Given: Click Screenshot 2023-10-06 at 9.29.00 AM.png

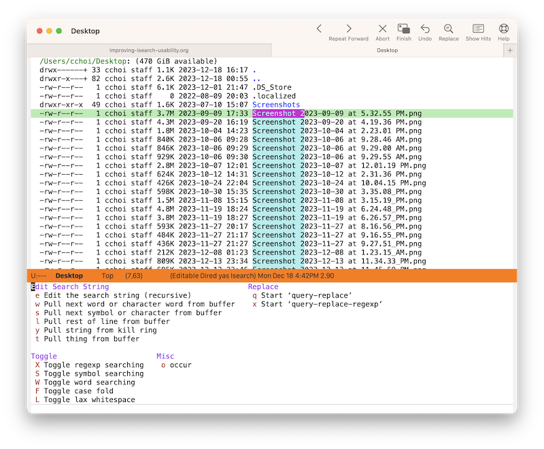Looking at the screenshot, I should pos(337,148).
